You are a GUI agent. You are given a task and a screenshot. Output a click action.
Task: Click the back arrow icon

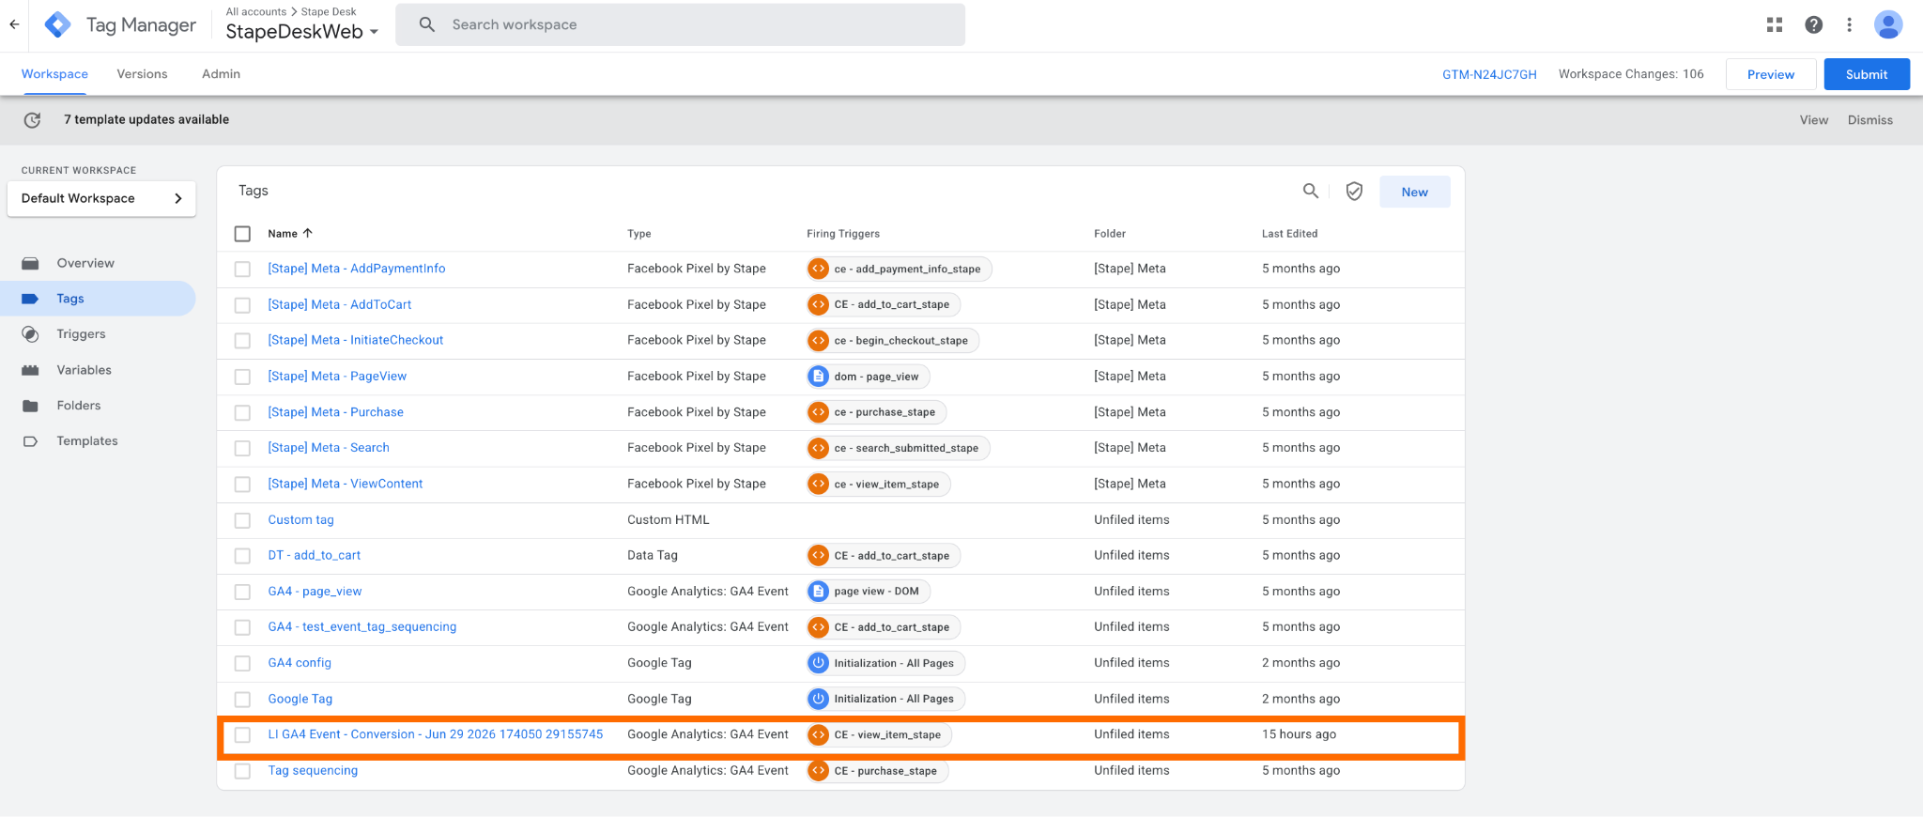[14, 24]
